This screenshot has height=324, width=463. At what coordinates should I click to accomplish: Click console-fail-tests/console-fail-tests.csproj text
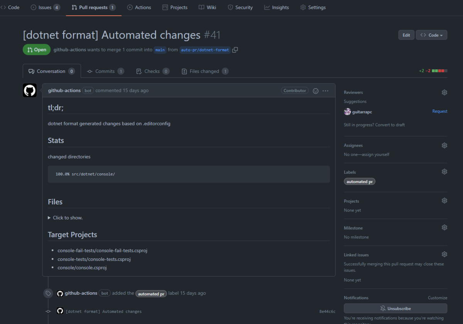coord(103,250)
